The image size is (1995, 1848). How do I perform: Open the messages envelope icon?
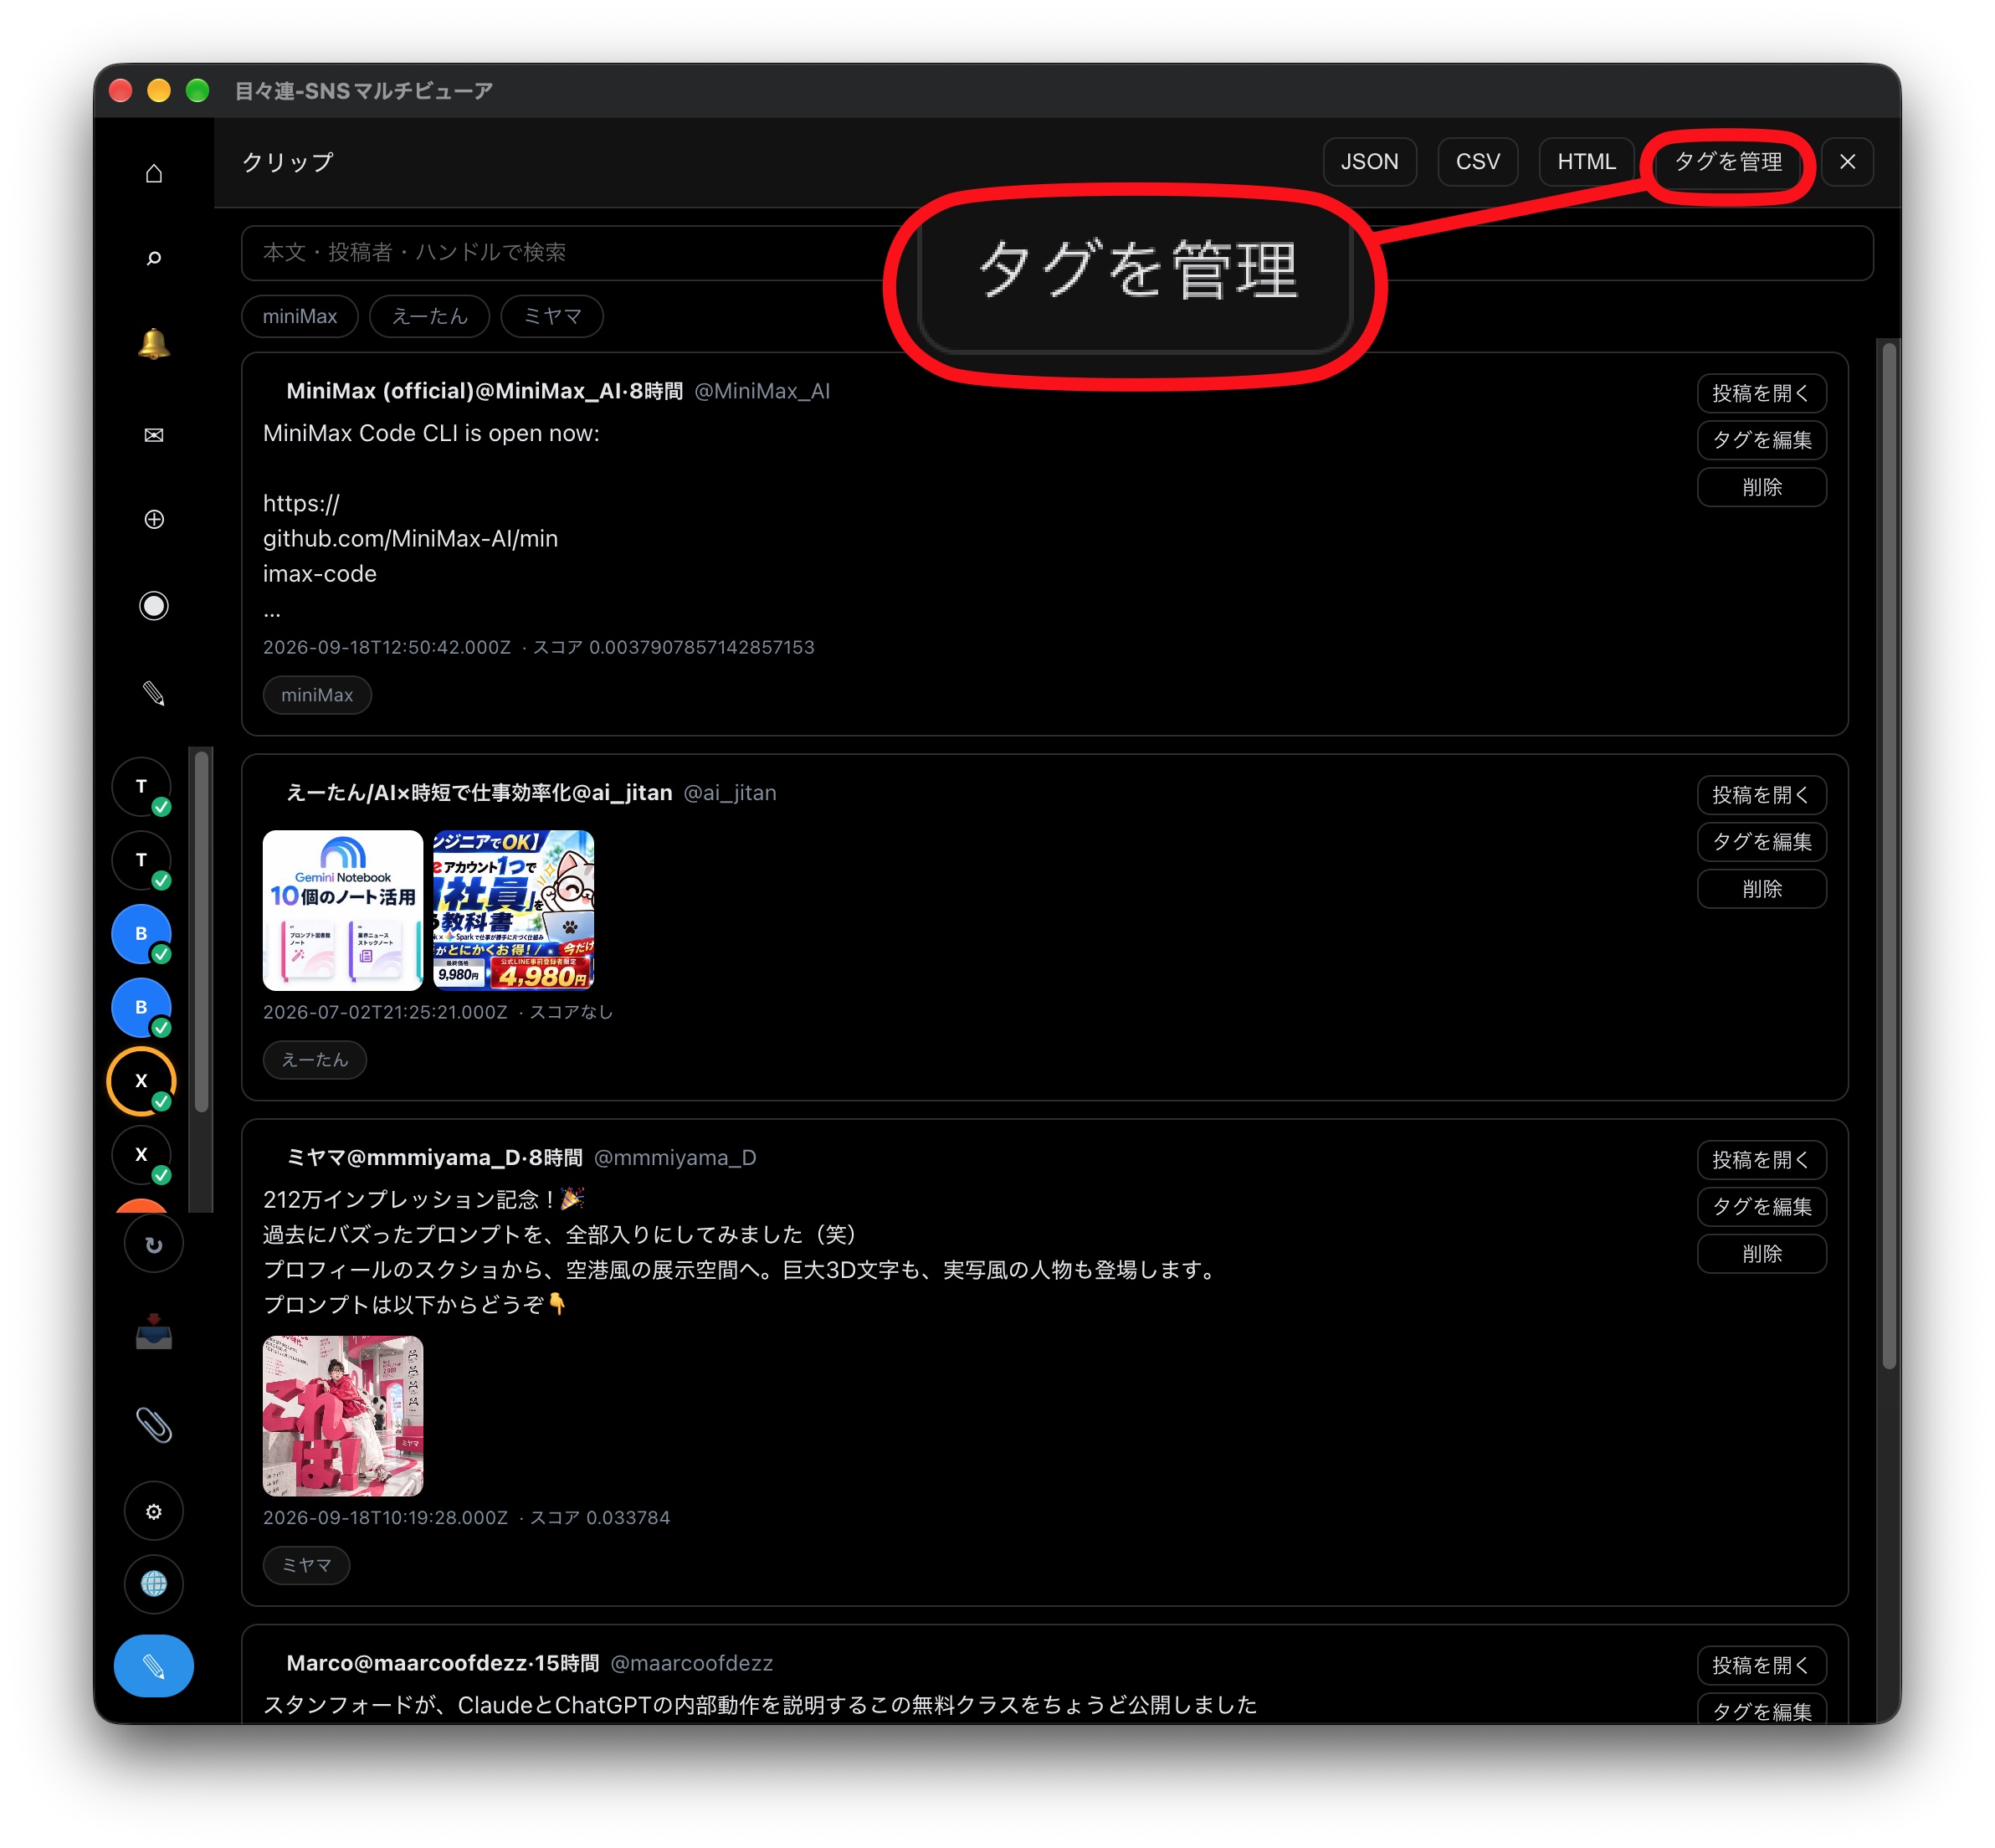[x=153, y=434]
